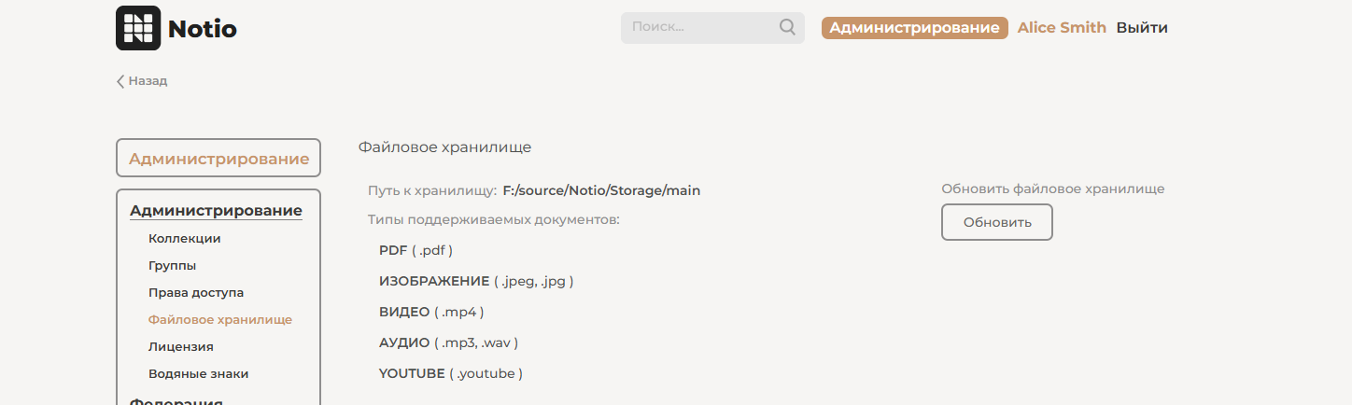Viewport: 1352px width, 405px height.
Task: Open Водяные знаки in the sidebar
Action: click(x=198, y=373)
